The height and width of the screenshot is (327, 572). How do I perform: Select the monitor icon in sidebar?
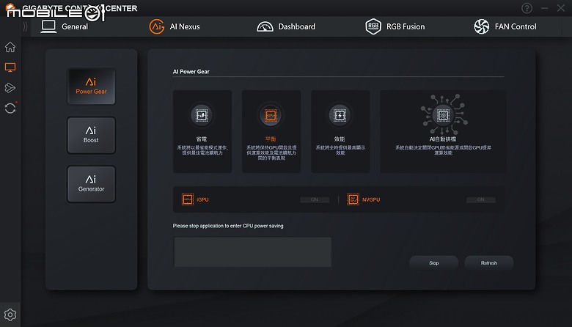pyautogui.click(x=10, y=67)
